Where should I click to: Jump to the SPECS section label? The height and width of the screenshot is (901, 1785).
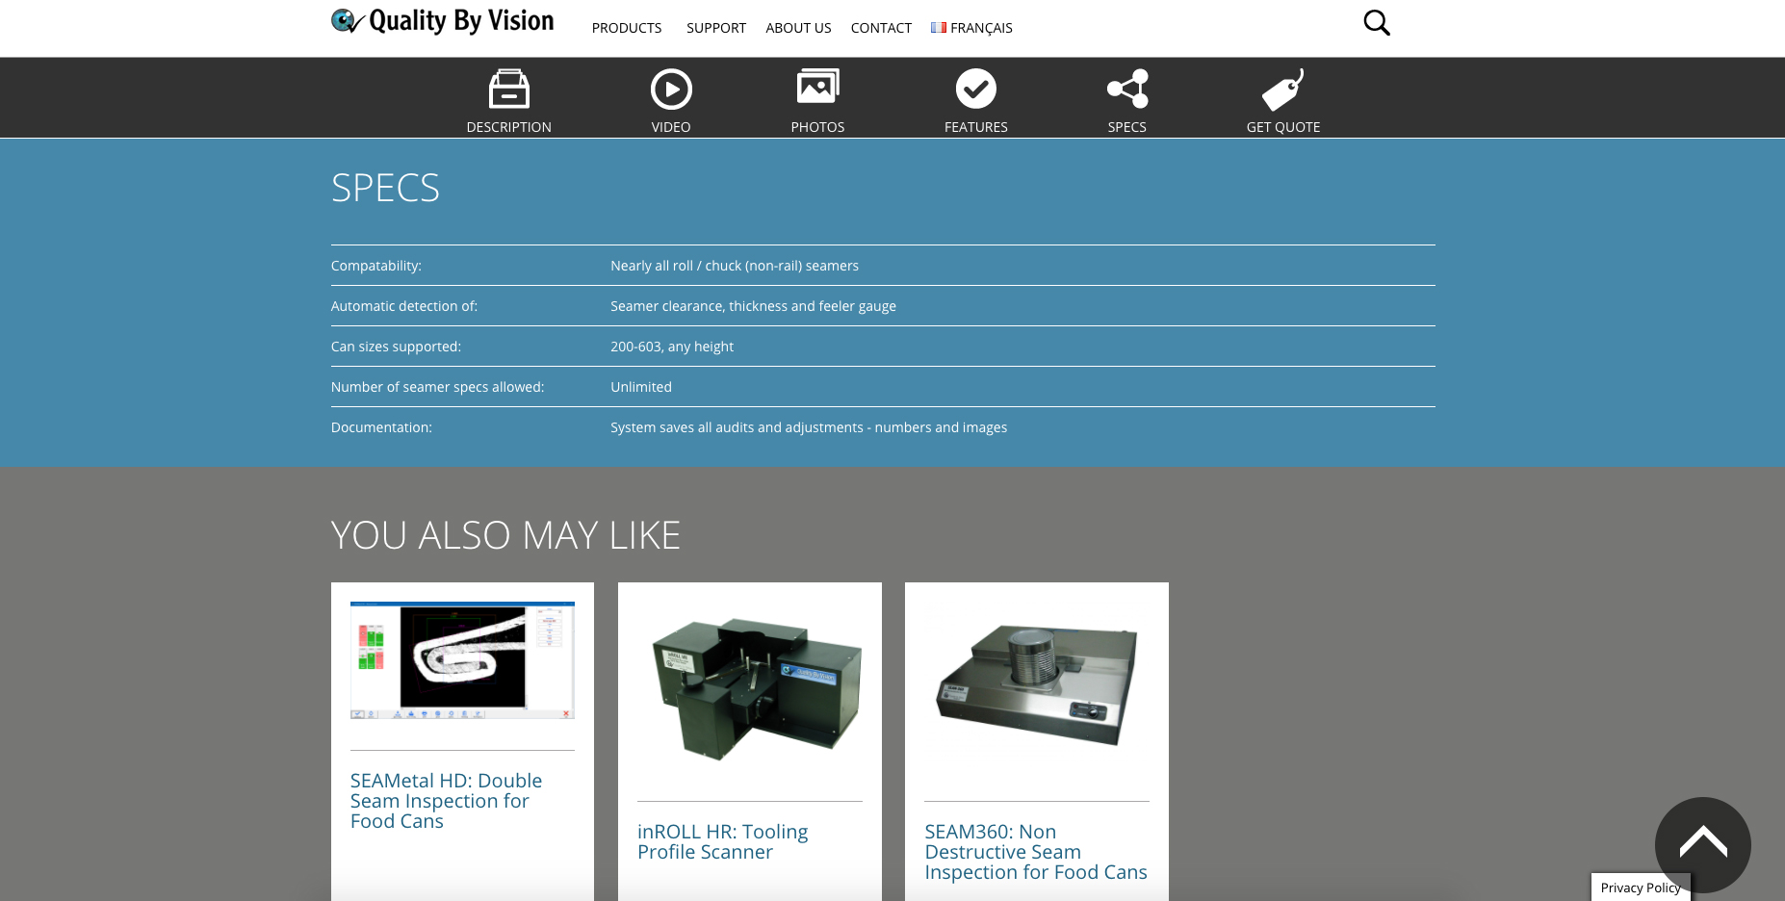1127,127
